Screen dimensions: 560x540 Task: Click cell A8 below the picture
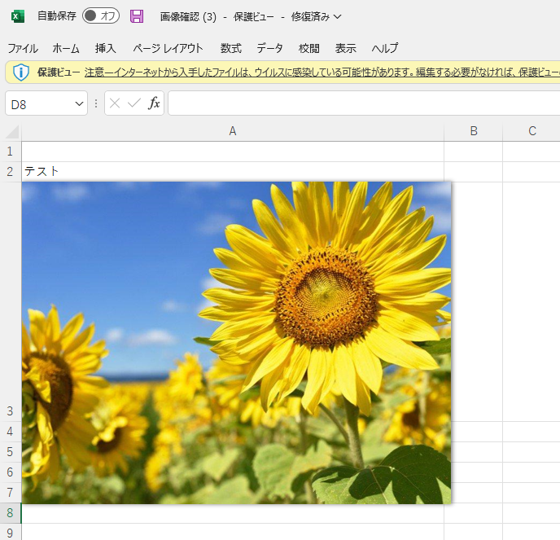233,514
